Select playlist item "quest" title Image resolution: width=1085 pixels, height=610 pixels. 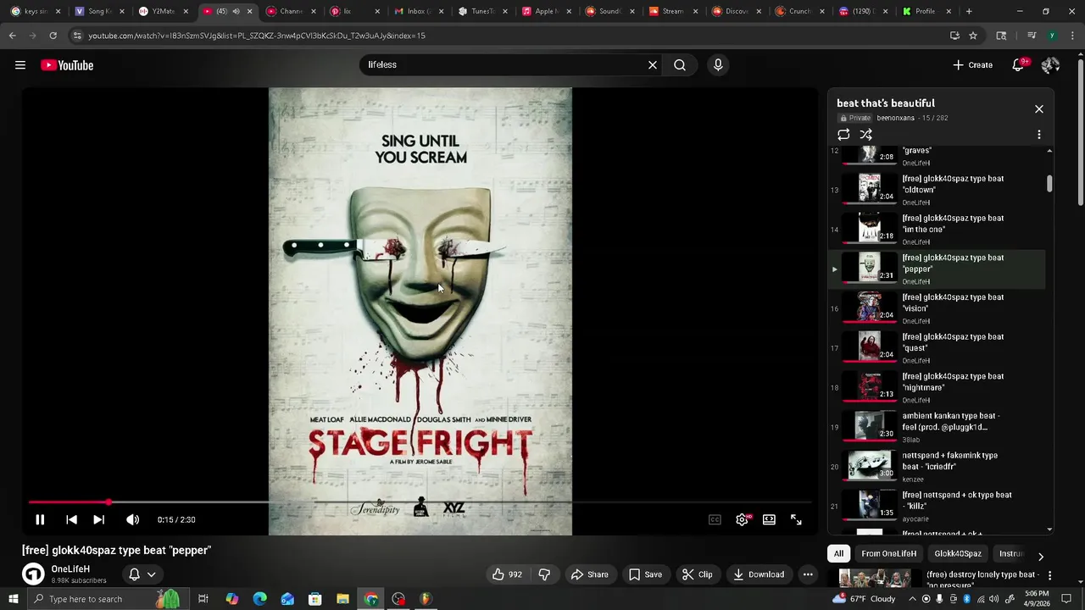click(953, 342)
